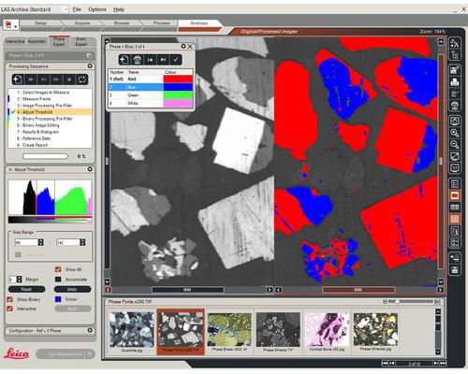This screenshot has height=374, width=468.
Task: Select the Interactive analysis tab
Action: pos(15,41)
